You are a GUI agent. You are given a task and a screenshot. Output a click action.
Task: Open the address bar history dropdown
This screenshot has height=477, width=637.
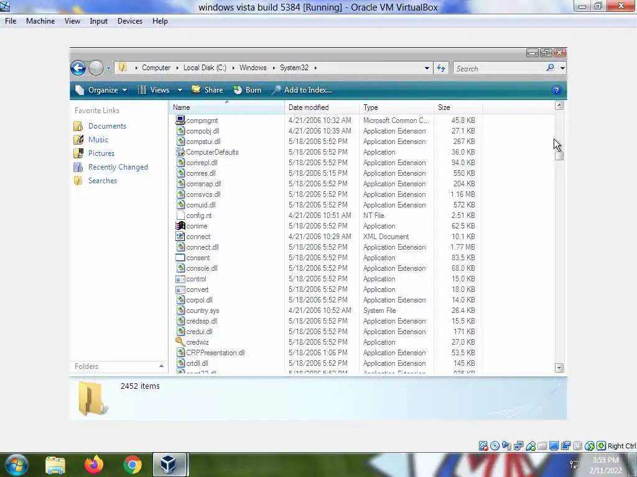point(427,68)
